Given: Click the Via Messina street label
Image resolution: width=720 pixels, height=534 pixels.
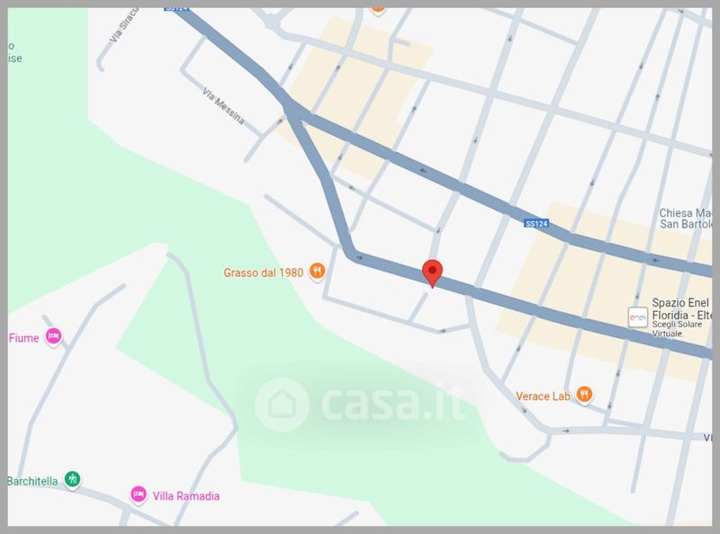Looking at the screenshot, I should 223,106.
